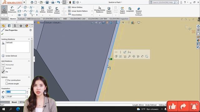Open Line Properties help icon
Viewport: 200px width, 112px height.
click(x=31, y=30)
